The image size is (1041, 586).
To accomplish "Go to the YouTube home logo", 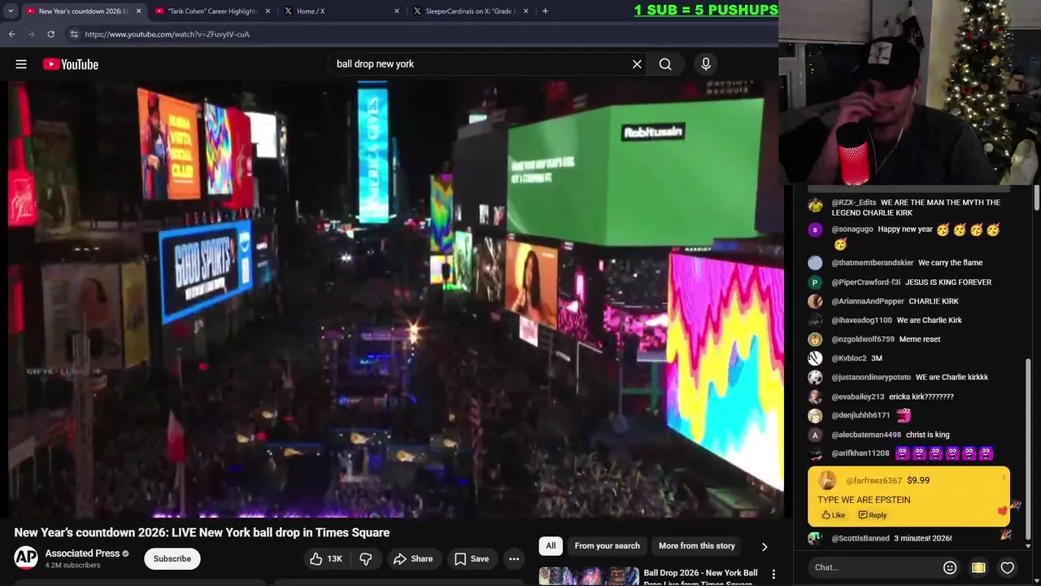I will [71, 64].
